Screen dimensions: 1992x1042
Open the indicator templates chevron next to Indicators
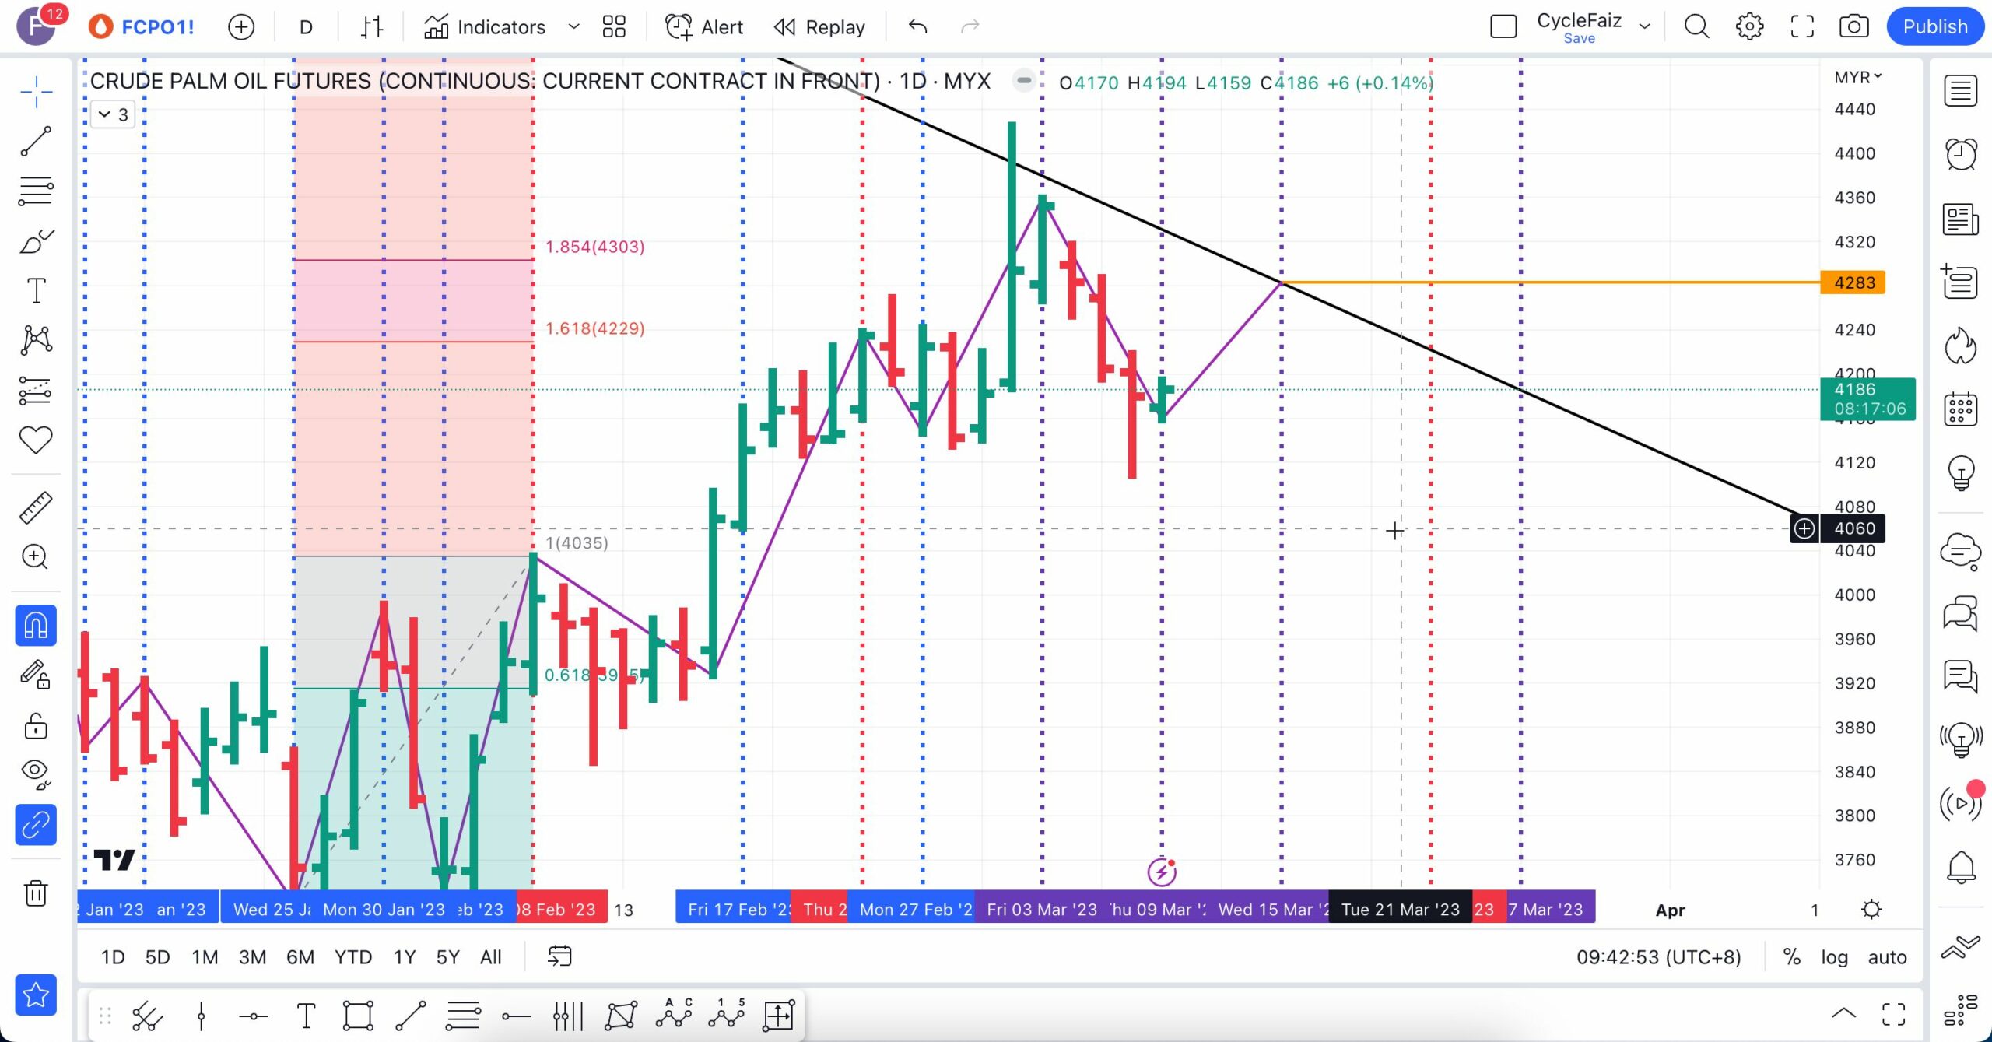pos(573,26)
